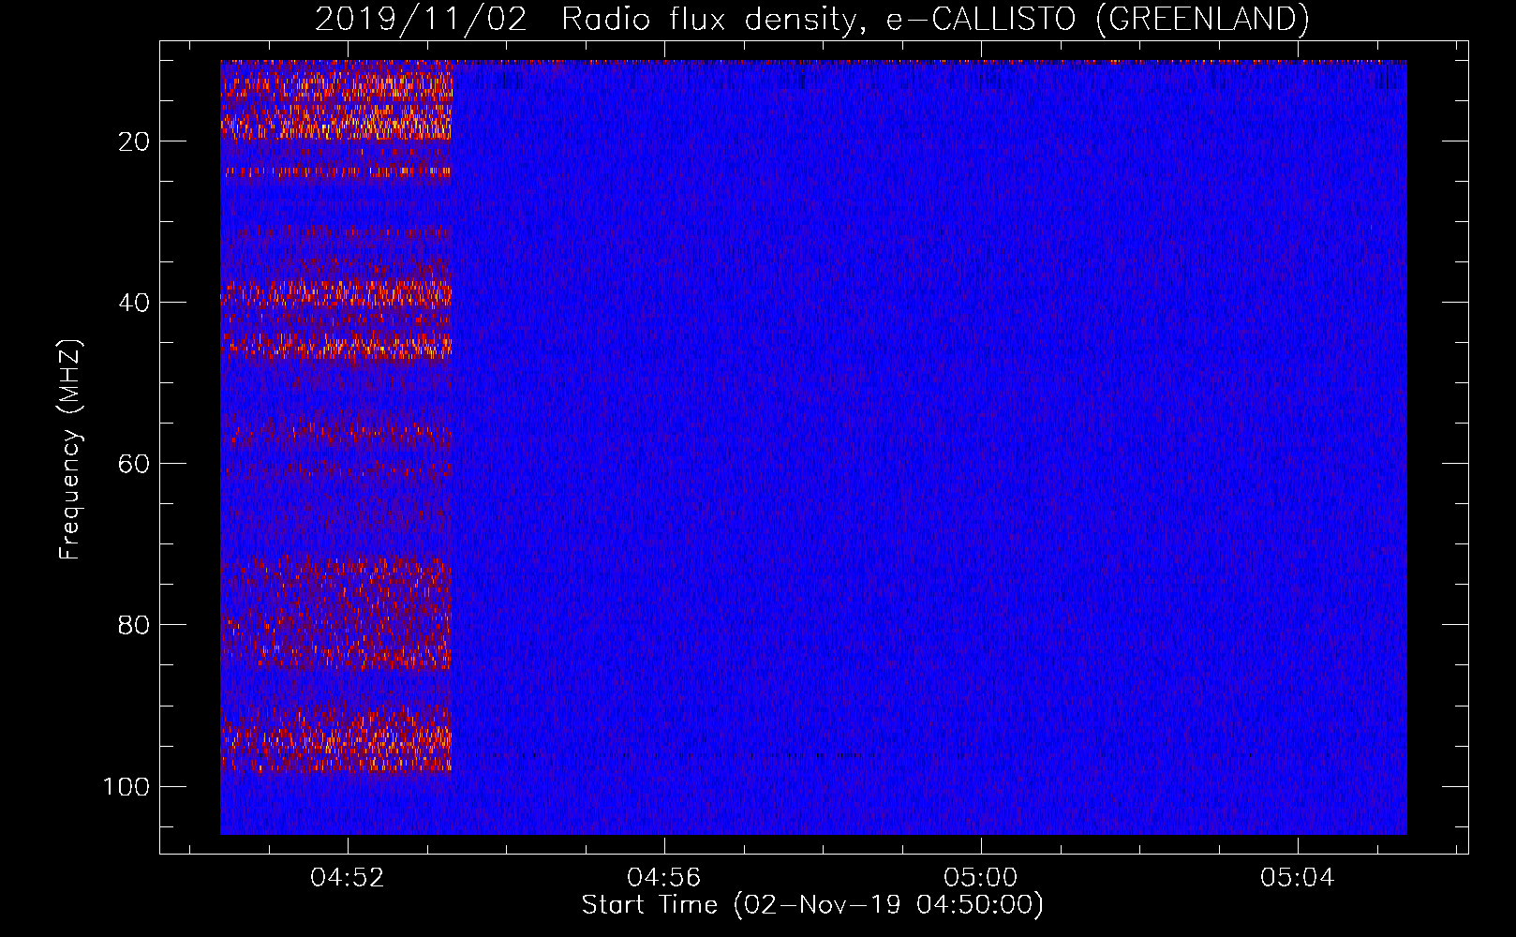The width and height of the screenshot is (1516, 937).
Task: Click the 'Frequency (MHZ)' axis label
Action: 70,450
